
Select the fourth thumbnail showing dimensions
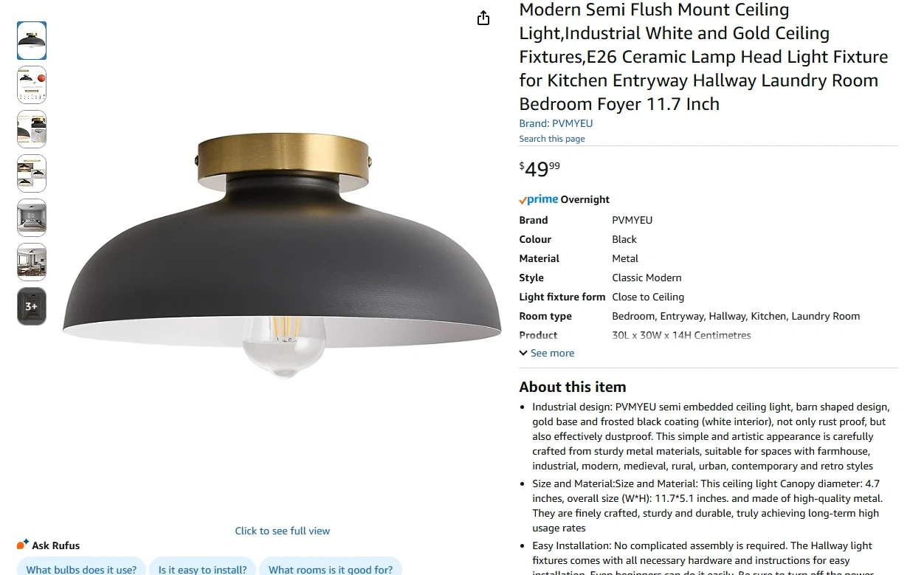(32, 173)
